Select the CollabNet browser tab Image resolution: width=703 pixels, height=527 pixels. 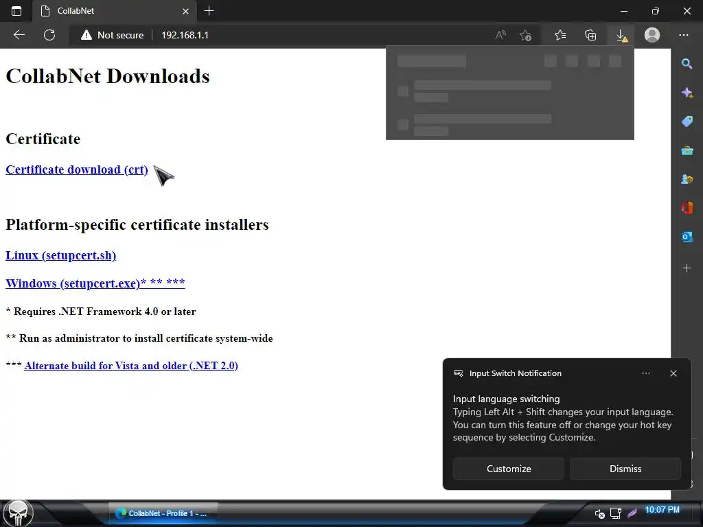(115, 11)
